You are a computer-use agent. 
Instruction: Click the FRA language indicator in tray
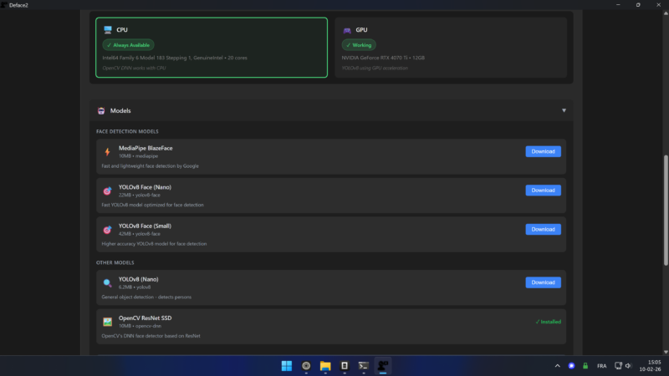click(x=601, y=366)
